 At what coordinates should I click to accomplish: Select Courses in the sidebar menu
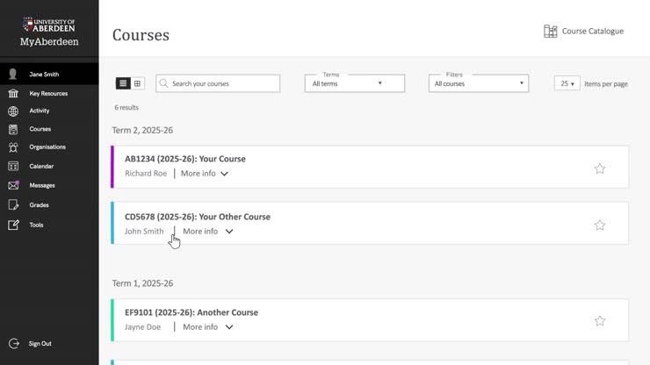(x=40, y=129)
